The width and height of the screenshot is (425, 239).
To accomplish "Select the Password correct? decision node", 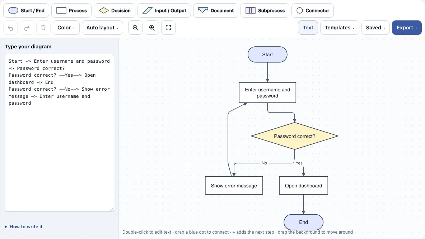I will coord(295,136).
